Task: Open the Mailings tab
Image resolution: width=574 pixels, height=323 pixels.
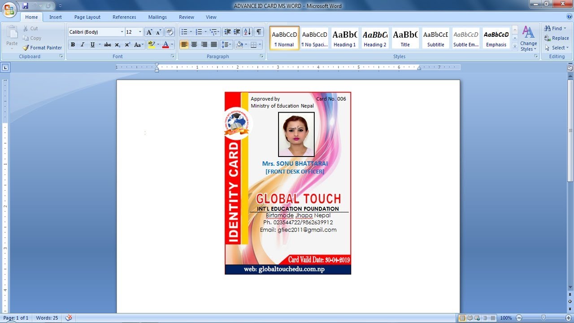Action: [157, 17]
